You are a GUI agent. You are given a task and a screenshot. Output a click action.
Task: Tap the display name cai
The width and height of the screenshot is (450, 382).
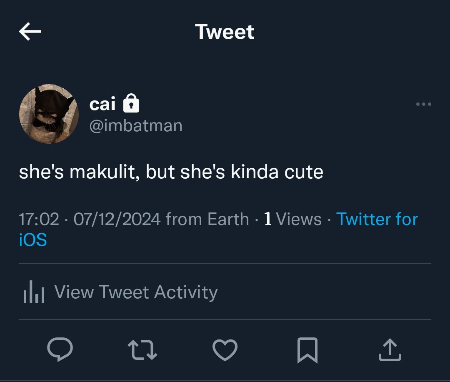click(x=102, y=104)
